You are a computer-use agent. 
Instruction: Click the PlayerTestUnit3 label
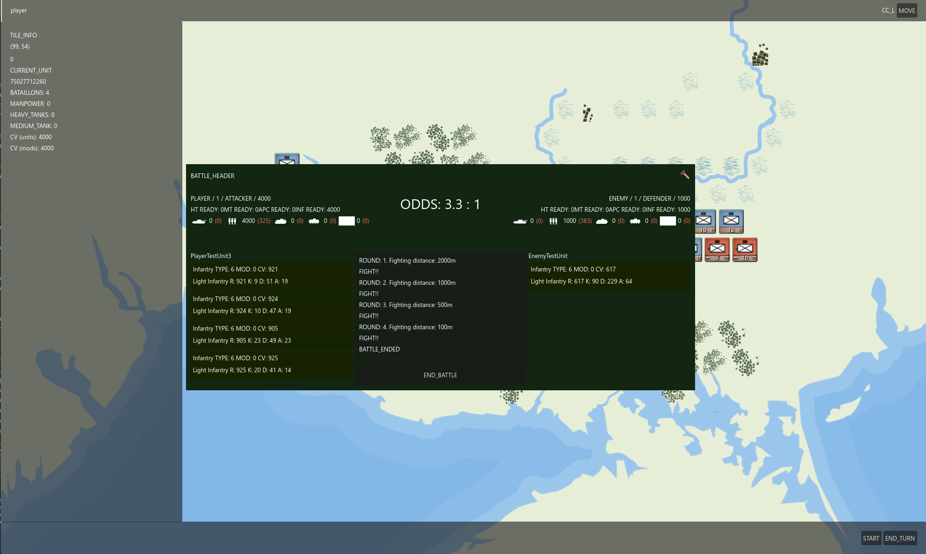point(211,256)
